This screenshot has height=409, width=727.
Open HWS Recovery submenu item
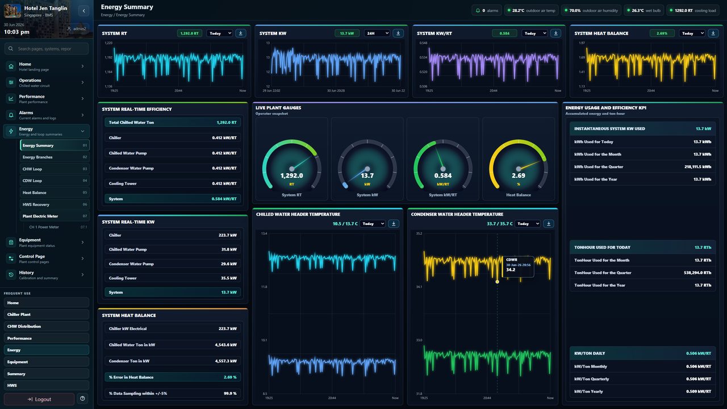(55, 204)
